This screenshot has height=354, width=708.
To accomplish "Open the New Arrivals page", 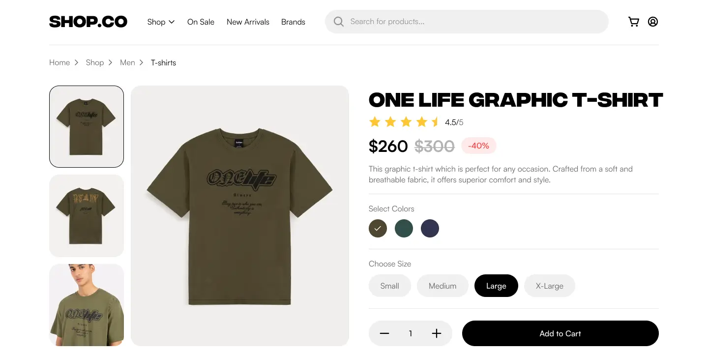I will point(248,22).
